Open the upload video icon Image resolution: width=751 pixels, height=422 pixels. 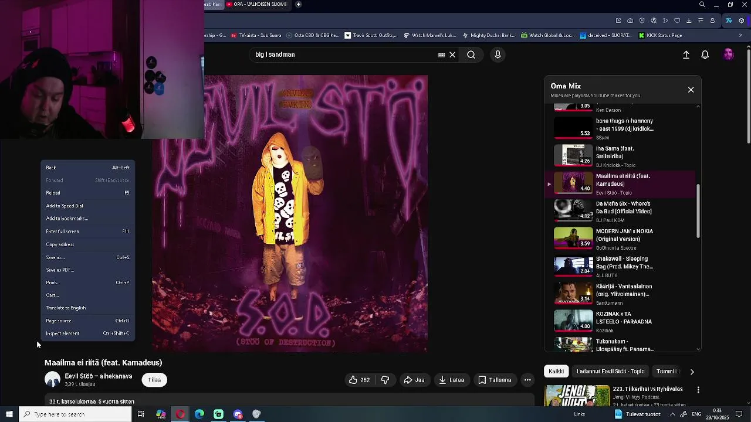point(686,55)
